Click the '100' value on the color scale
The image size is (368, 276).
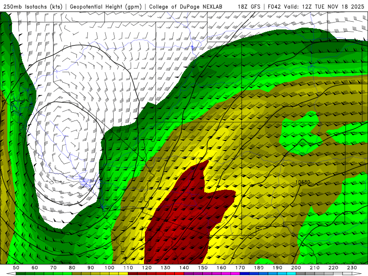point(109,268)
